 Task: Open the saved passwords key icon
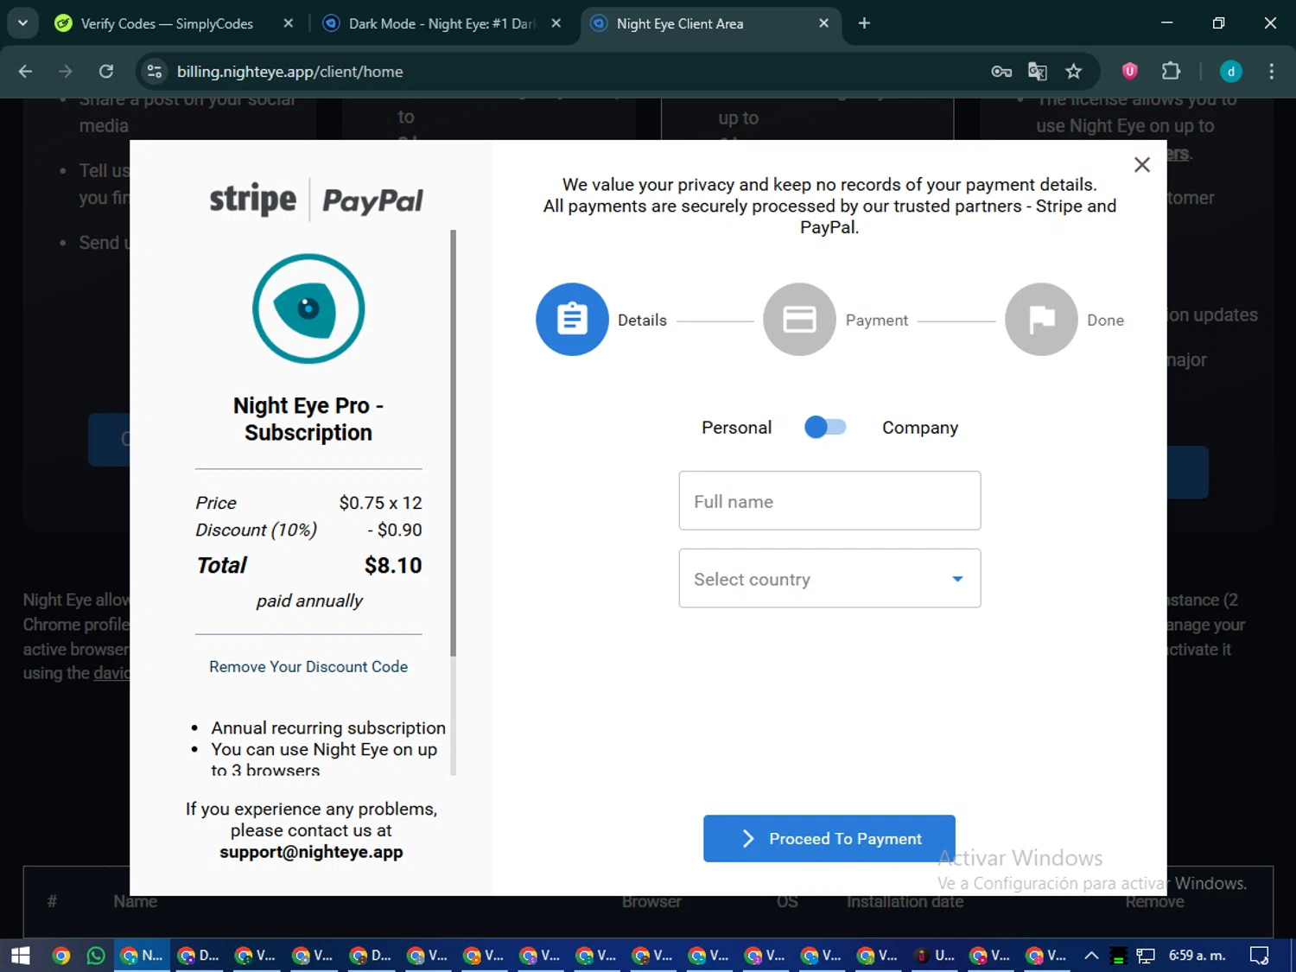pos(1001,72)
